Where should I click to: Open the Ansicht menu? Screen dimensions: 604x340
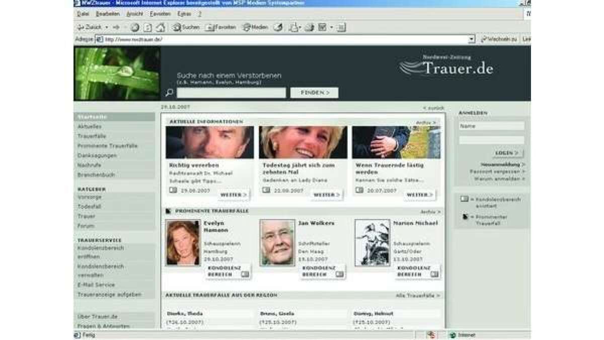pos(134,14)
